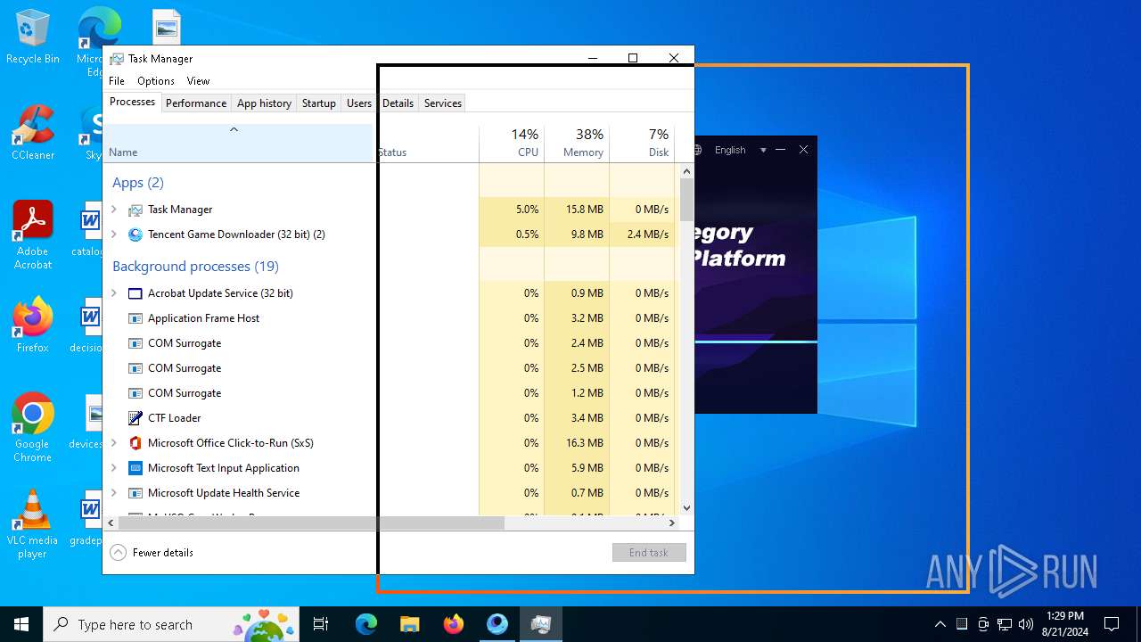Switch to Tencent downloader taskbar icon
The width and height of the screenshot is (1141, 642).
497,624
